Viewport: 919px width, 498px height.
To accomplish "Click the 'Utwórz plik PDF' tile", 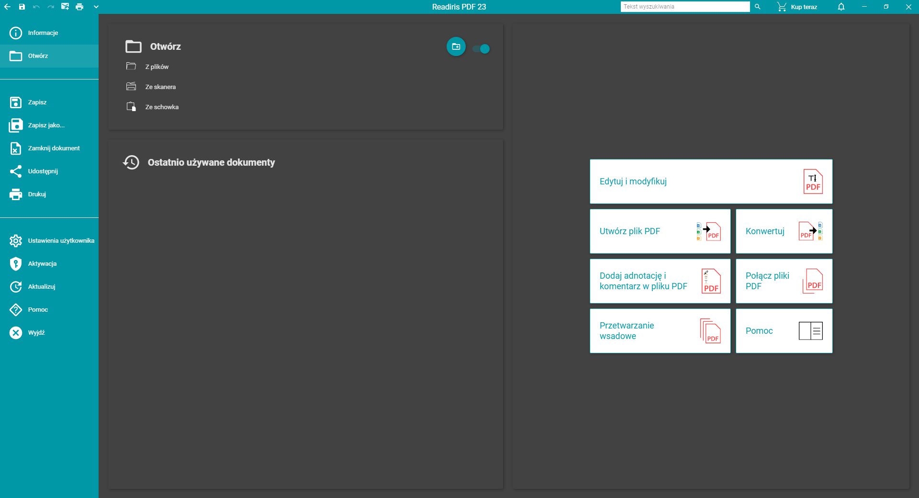I will tap(660, 231).
